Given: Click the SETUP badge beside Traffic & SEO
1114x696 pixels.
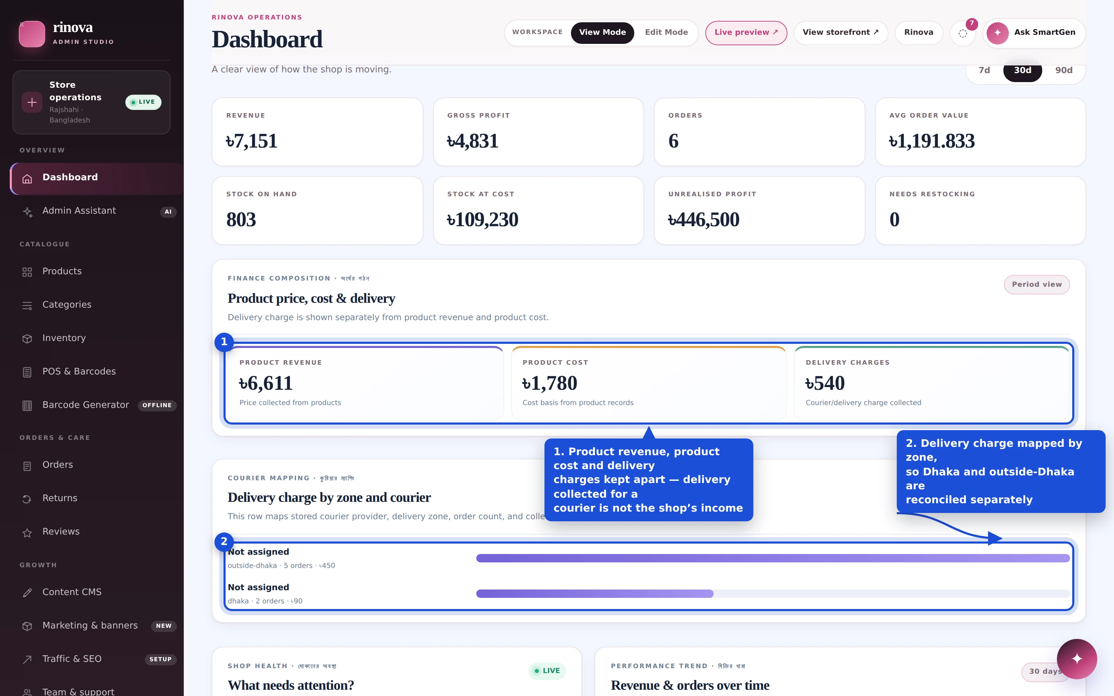Looking at the screenshot, I should click(160, 660).
